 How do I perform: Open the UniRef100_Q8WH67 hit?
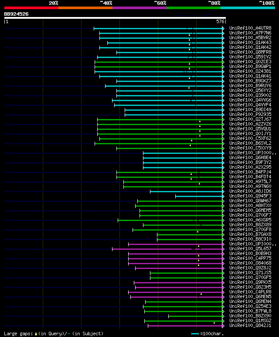click(x=250, y=201)
